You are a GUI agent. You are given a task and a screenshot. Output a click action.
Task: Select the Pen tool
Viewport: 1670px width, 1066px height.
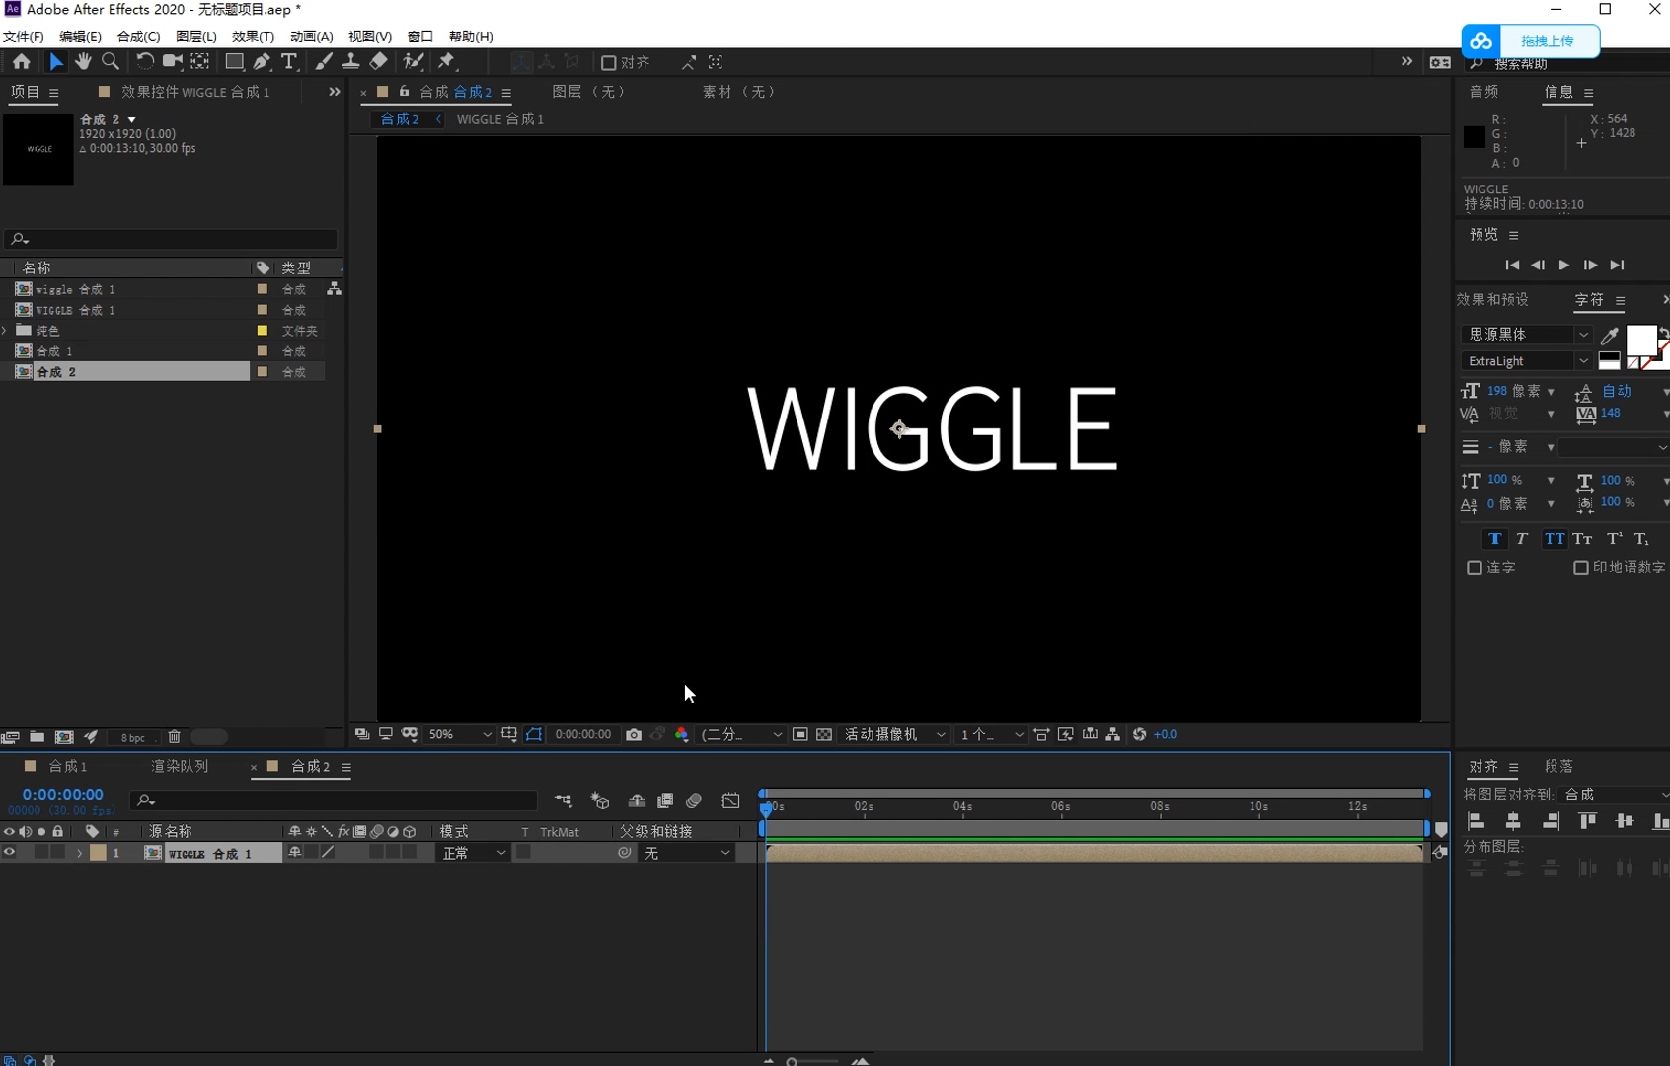(262, 62)
